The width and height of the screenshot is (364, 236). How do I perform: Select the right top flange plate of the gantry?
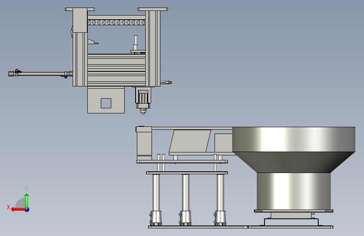pyautogui.click(x=153, y=9)
